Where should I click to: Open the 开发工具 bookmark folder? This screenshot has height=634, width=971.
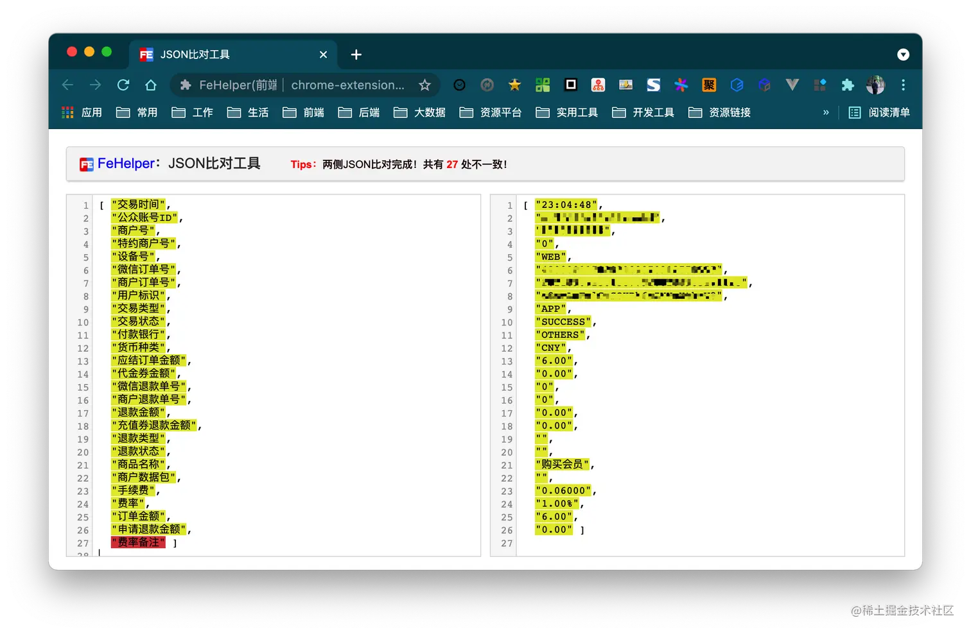(x=643, y=112)
